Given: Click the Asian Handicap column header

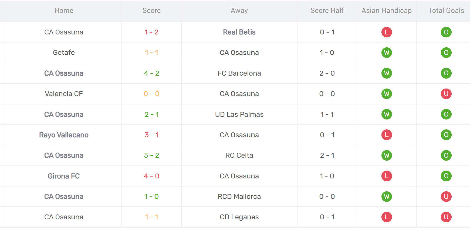Looking at the screenshot, I should point(386,10).
